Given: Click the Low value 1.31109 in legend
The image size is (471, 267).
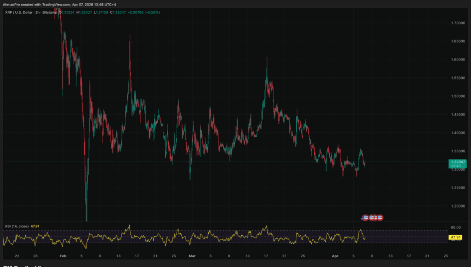Looking at the screenshot, I should [102, 12].
